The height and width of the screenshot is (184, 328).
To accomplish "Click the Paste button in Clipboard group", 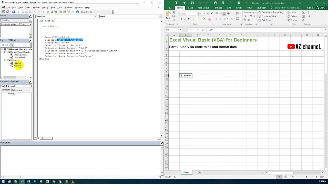I will pyautogui.click(x=168, y=16).
